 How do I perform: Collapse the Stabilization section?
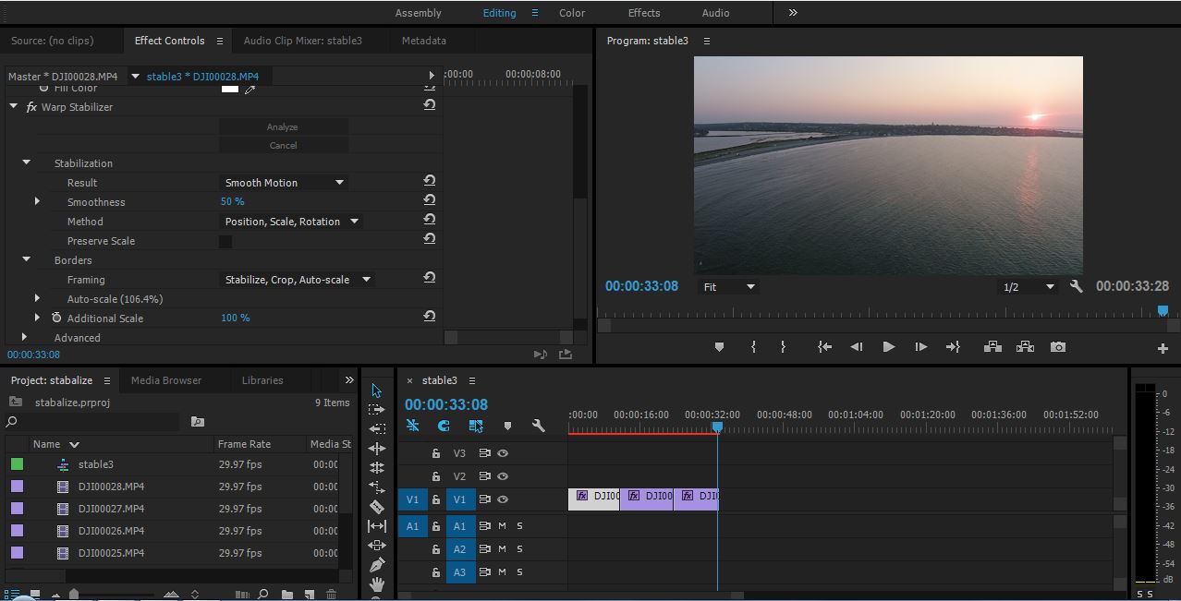click(x=26, y=162)
